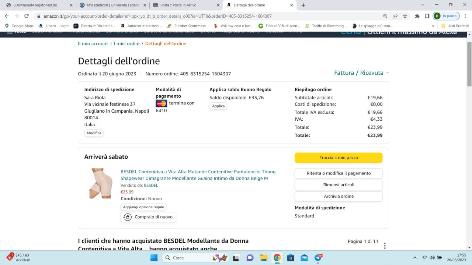This screenshot has height=265, width=472.
Task: Switch to the MyFedericoII tab
Action: [x=112, y=5]
